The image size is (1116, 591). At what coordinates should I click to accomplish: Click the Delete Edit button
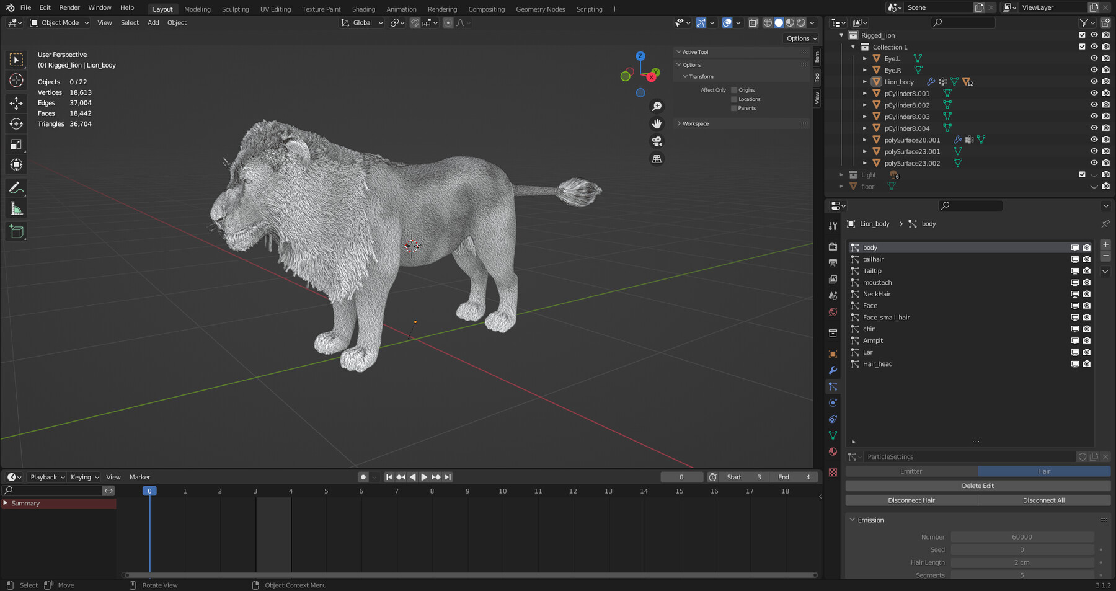tap(977, 486)
